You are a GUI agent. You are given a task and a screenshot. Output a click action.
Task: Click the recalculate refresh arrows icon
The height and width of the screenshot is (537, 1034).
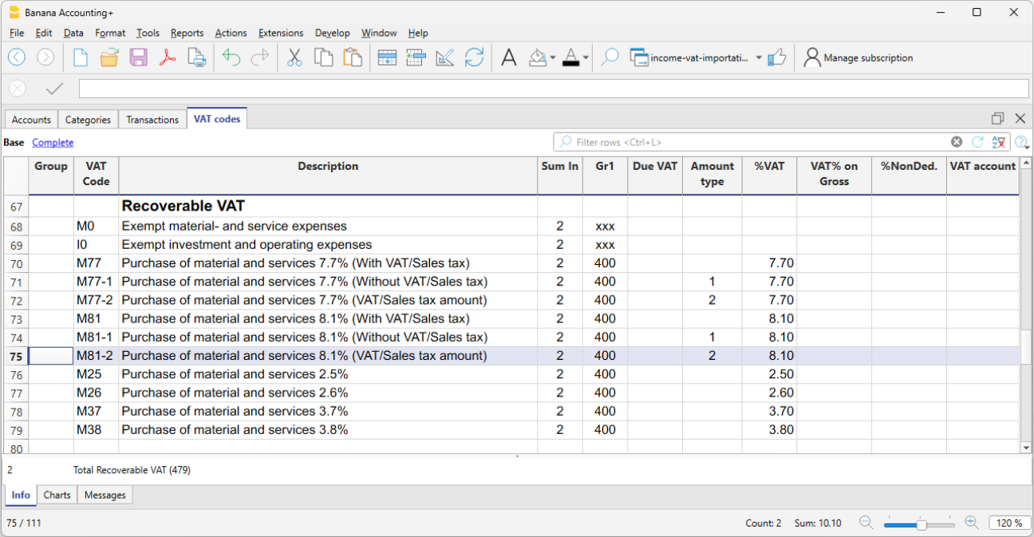474,57
